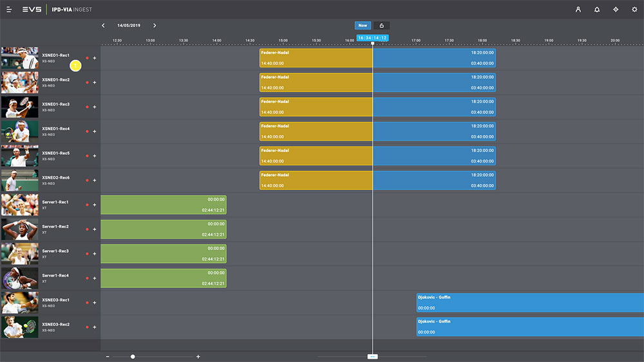Viewport: 644px width, 362px height.
Task: Select the Djokovic - Goffin block on XSNEO3-Rec1
Action: [x=528, y=303]
